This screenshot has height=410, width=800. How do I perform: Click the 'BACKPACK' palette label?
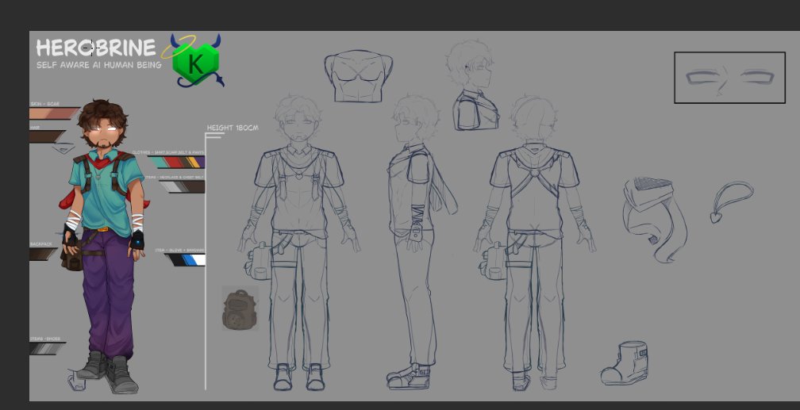[x=40, y=244]
